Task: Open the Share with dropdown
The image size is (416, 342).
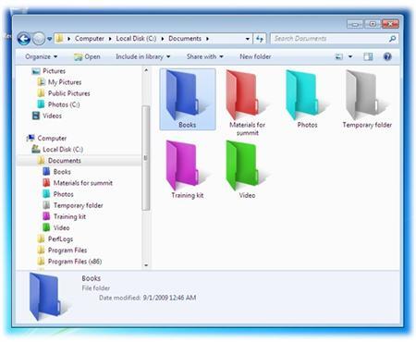Action: pos(204,56)
